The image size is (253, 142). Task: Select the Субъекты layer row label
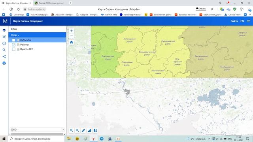(25, 40)
